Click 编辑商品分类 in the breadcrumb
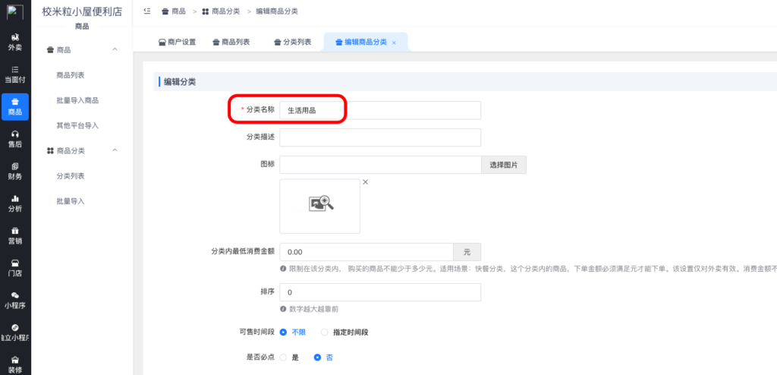Image resolution: width=777 pixels, height=375 pixels. (x=277, y=11)
